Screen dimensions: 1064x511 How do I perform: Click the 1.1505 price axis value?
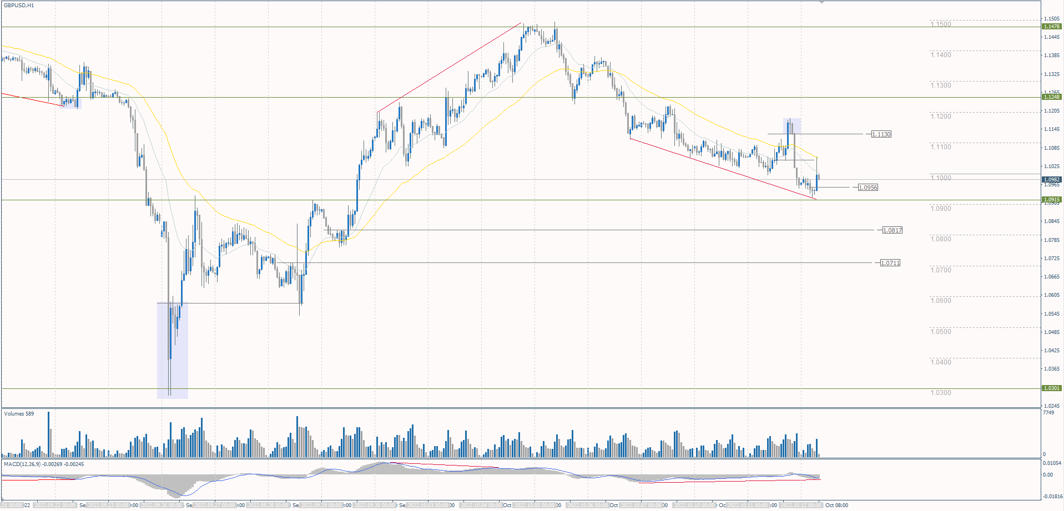click(x=1052, y=19)
